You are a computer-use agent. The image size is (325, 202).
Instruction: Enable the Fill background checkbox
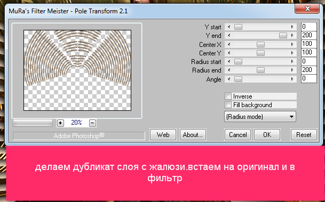(x=228, y=104)
